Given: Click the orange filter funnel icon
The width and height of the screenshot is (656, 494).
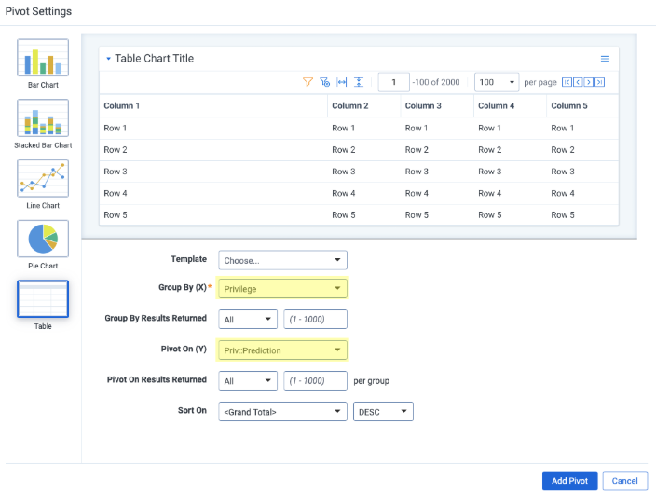Looking at the screenshot, I should point(307,82).
